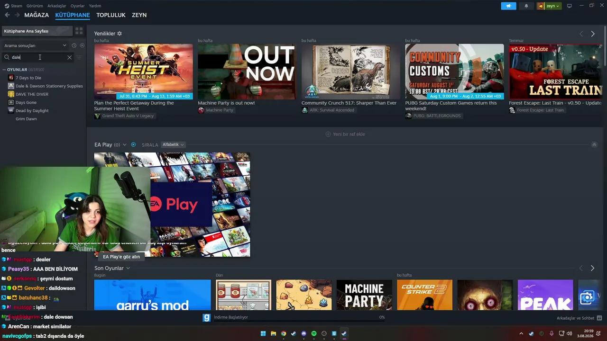Sort by recent activity clock icon
Viewport: 607px width, 341px height.
(x=74, y=45)
